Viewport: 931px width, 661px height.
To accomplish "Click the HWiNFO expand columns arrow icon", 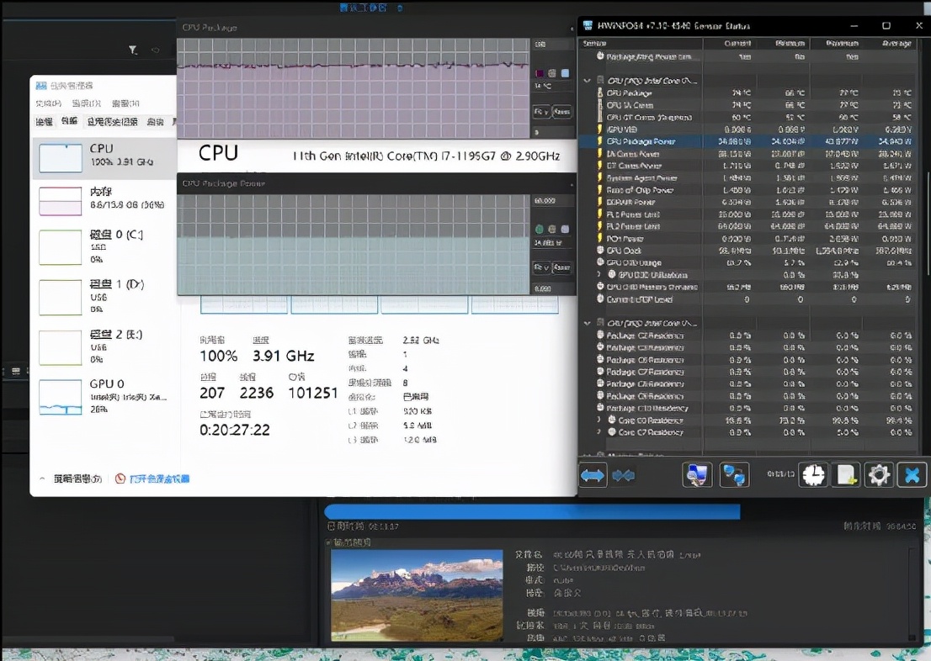I will (593, 475).
